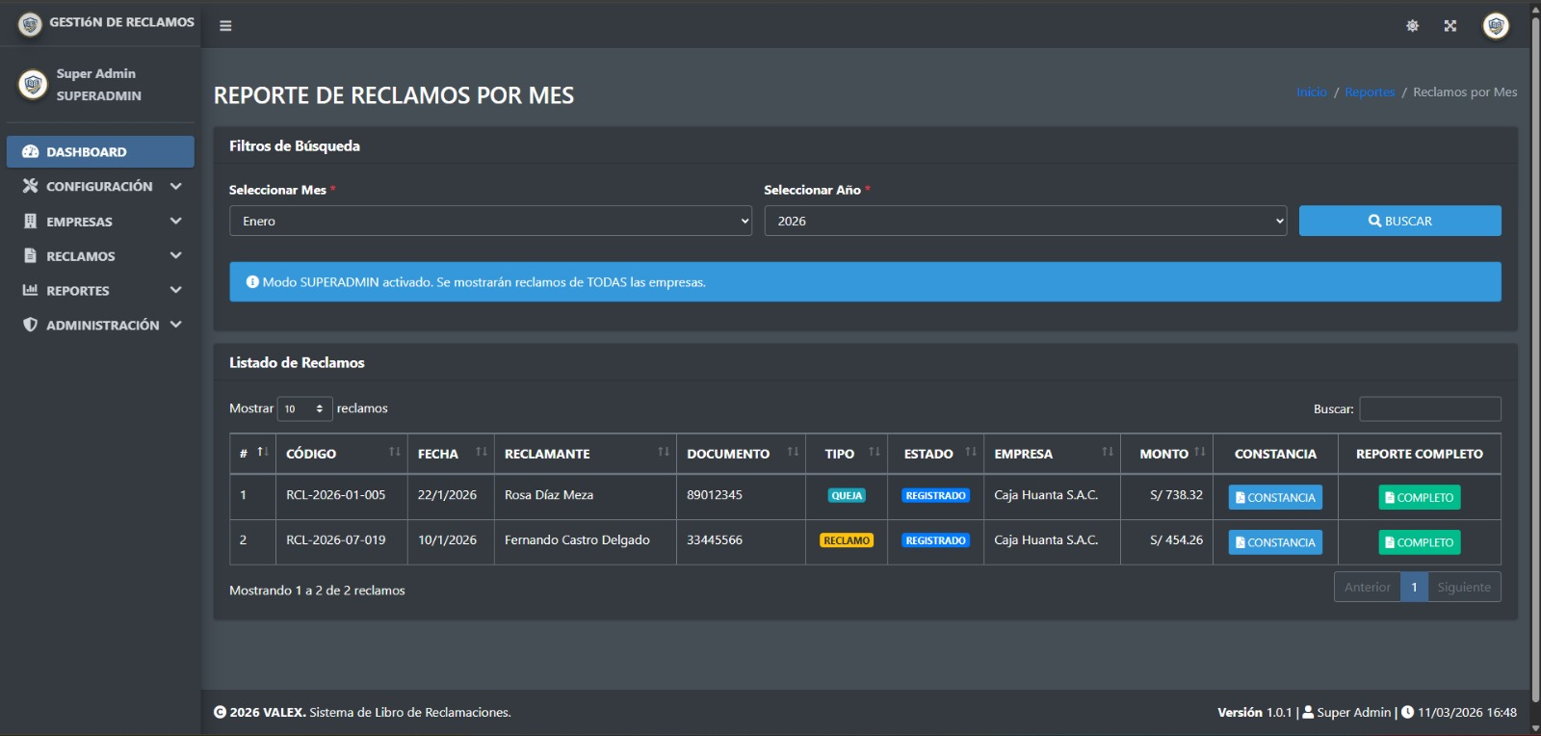Open Completo report for Fernando Castro Delgado

[x=1420, y=542]
